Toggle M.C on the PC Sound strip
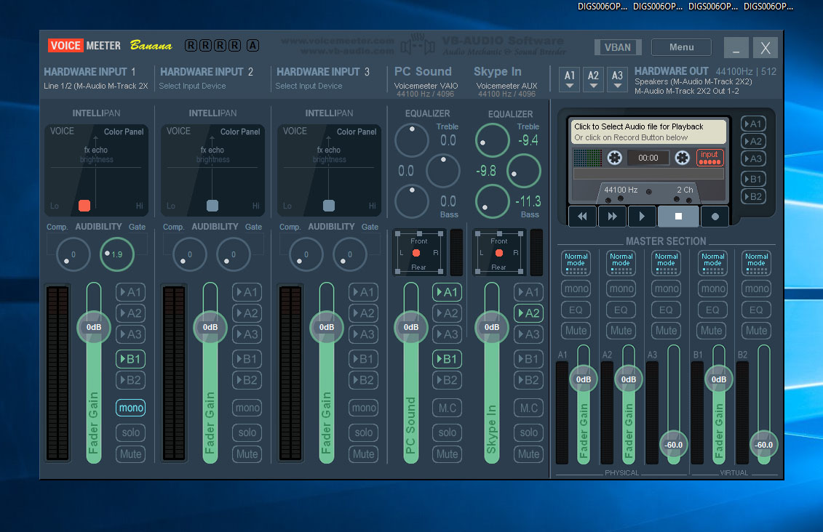This screenshot has width=823, height=532. pyautogui.click(x=447, y=408)
